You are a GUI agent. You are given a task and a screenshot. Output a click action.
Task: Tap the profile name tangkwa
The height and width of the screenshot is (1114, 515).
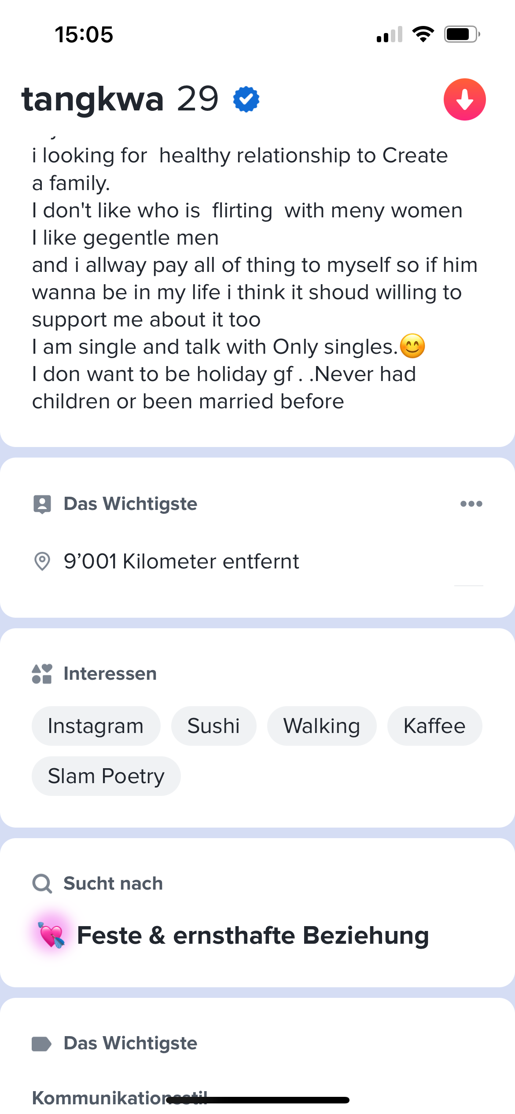click(x=93, y=99)
